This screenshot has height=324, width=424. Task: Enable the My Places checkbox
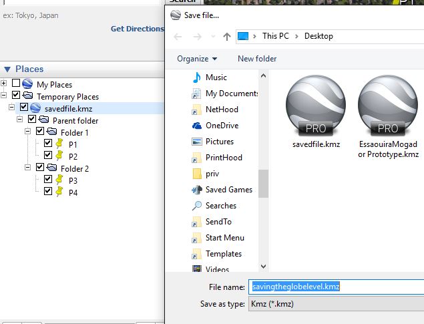16,84
